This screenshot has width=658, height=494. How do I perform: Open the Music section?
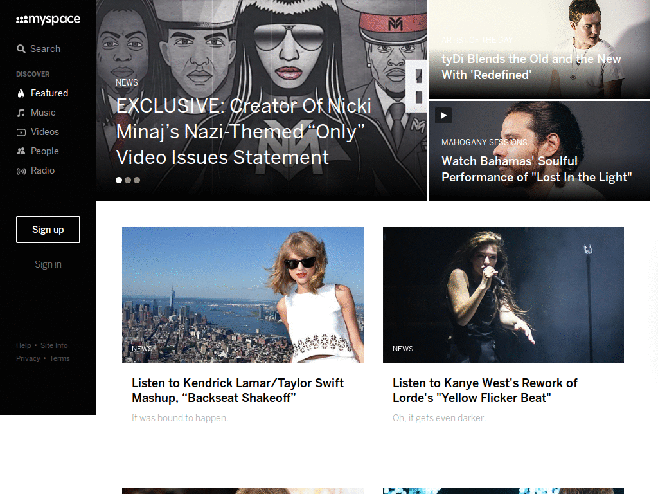tap(43, 113)
